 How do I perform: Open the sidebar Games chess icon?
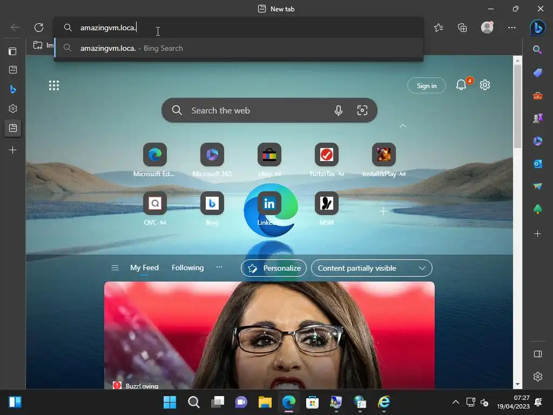[x=537, y=118]
